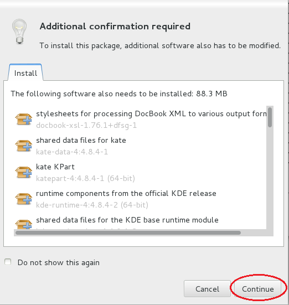The height and width of the screenshot is (305, 289).
Task: Select the kate KPart list entry
Action: pos(140,172)
